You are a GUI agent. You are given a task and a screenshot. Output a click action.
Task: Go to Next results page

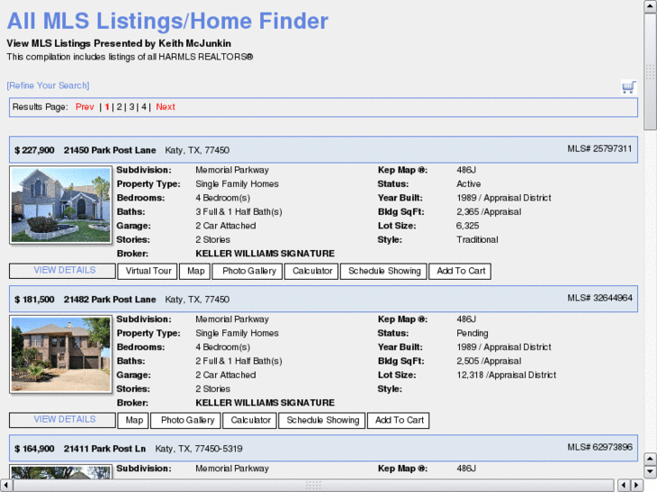[165, 107]
